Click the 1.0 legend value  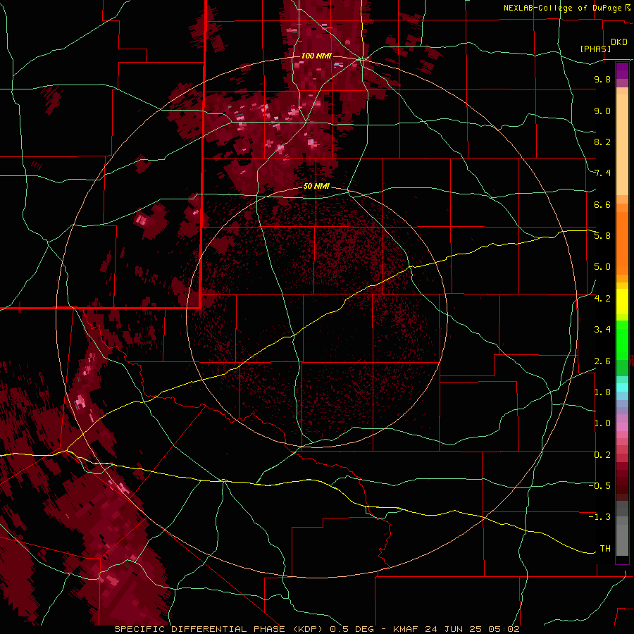coord(602,423)
